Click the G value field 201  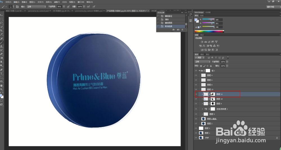(219, 24)
